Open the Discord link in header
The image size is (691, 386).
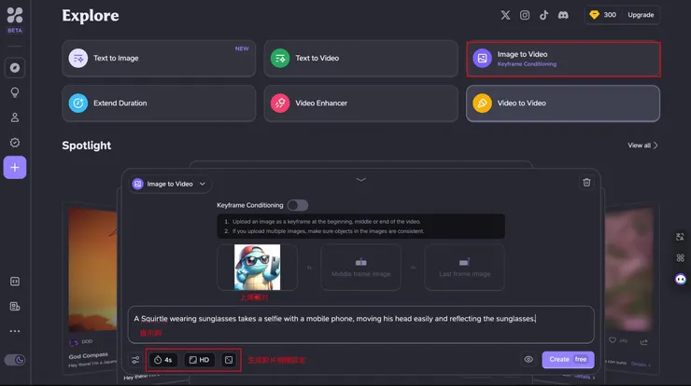coord(563,15)
